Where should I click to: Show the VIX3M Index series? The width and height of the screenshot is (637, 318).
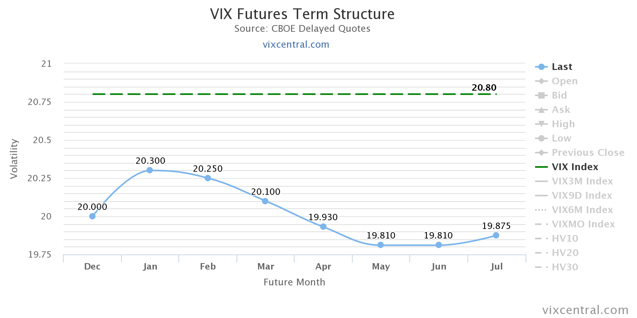(x=582, y=181)
